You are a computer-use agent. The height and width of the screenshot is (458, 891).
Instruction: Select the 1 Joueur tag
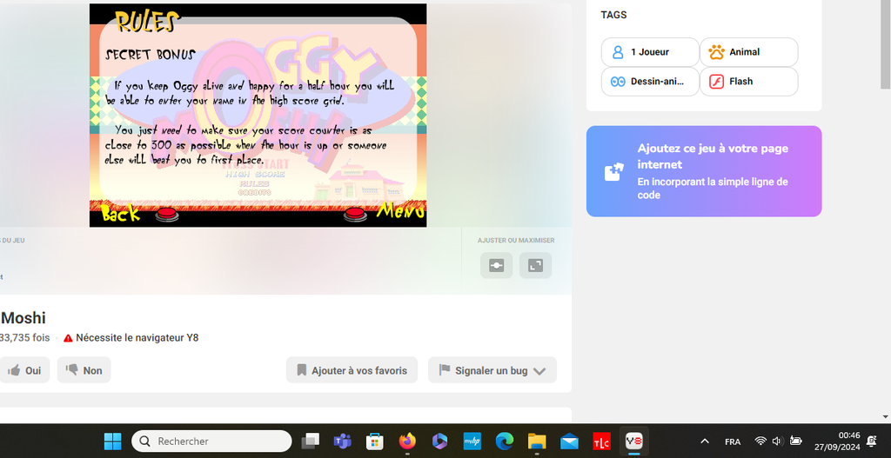point(649,52)
